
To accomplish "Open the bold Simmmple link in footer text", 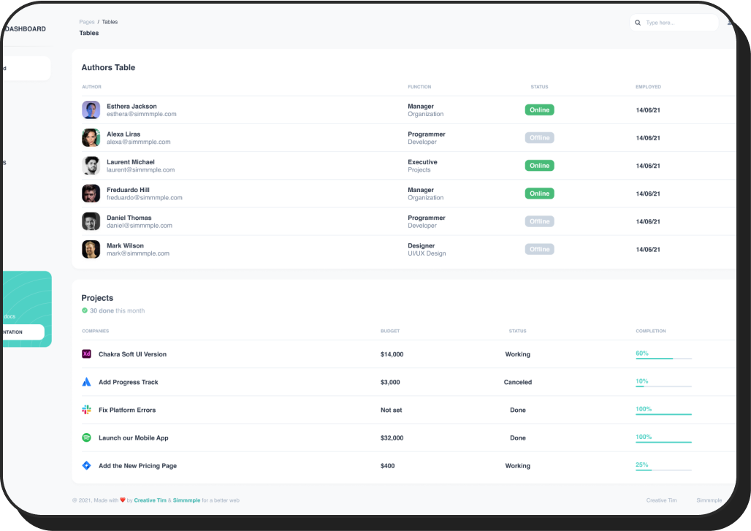I will (x=186, y=500).
